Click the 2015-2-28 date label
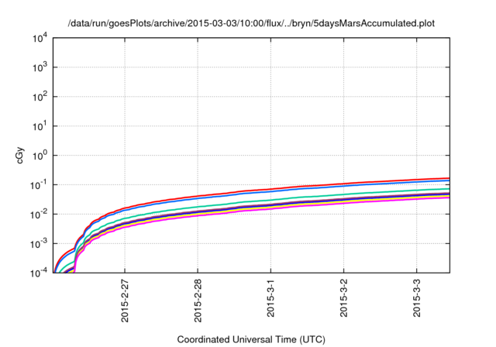The height and width of the screenshot is (347, 496). [x=198, y=301]
